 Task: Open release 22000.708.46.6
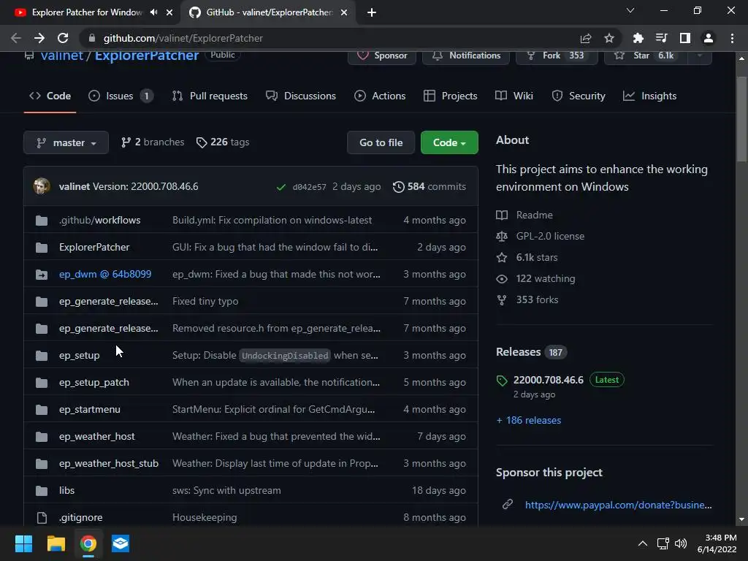(x=548, y=380)
